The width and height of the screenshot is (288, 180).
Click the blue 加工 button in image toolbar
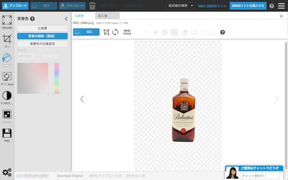[86, 32]
